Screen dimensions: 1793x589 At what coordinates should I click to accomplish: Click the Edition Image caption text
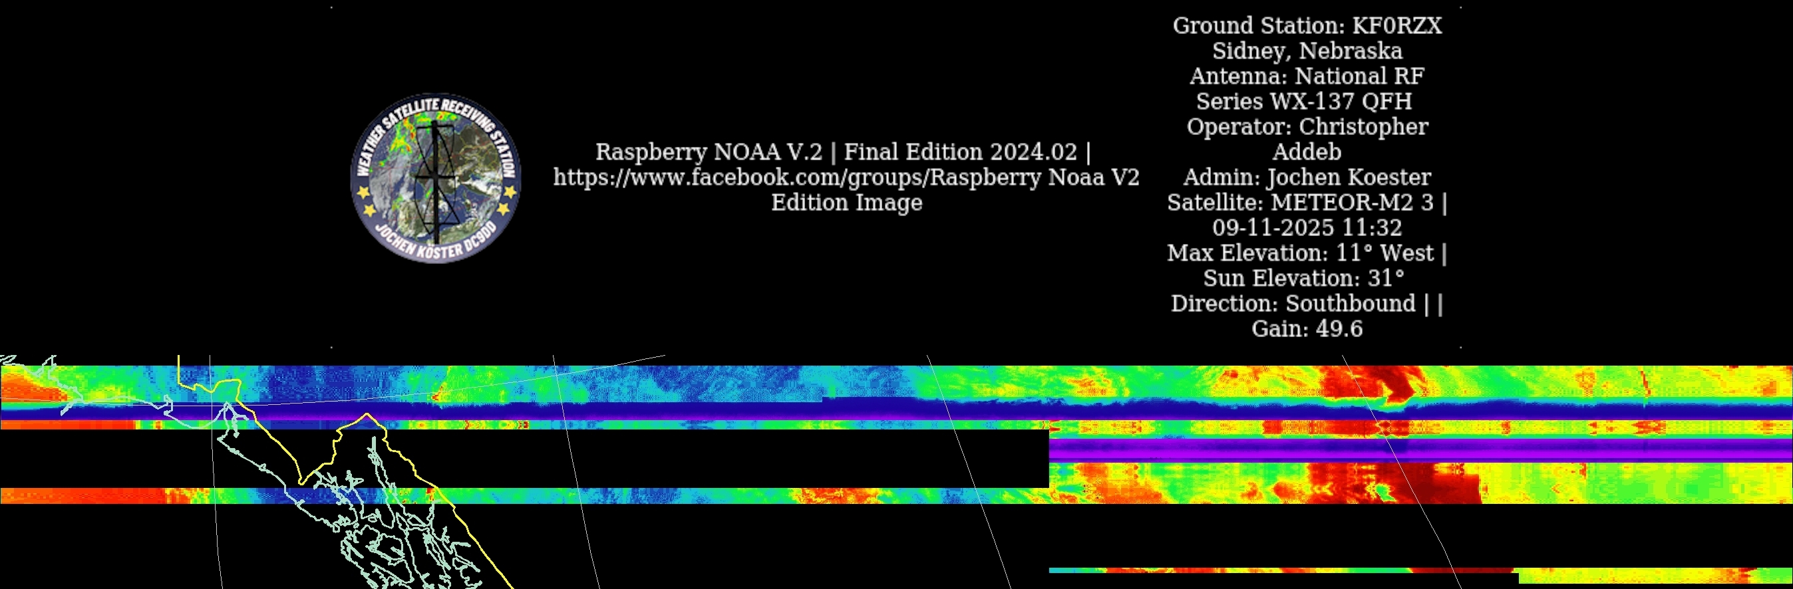tap(846, 202)
